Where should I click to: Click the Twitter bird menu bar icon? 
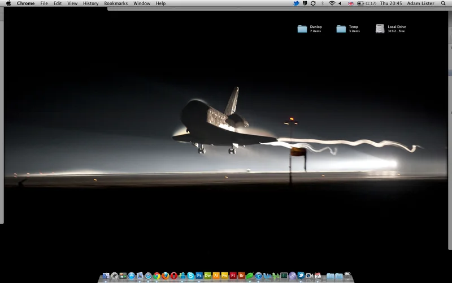point(296,3)
